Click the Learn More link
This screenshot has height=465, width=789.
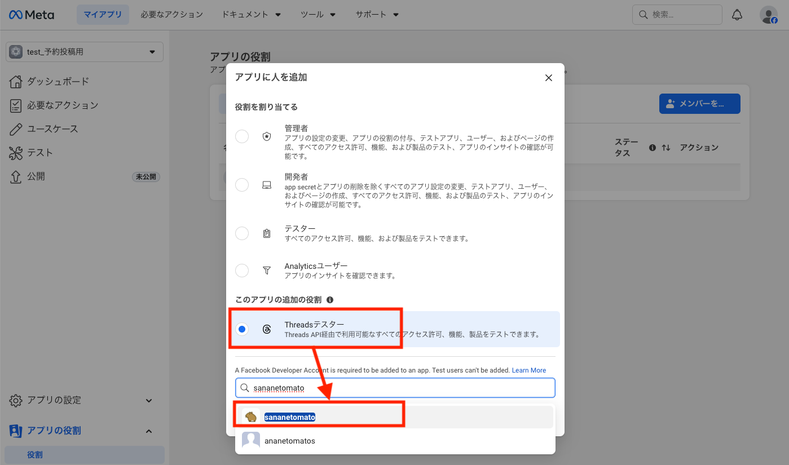point(528,370)
